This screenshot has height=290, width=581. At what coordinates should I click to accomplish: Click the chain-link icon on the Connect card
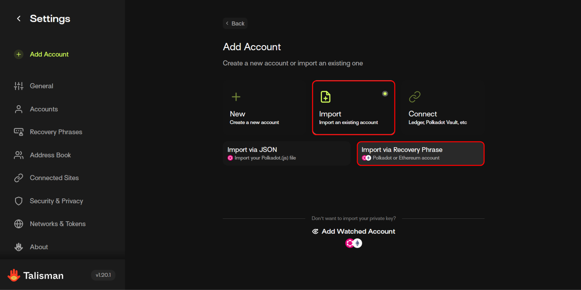(x=414, y=97)
